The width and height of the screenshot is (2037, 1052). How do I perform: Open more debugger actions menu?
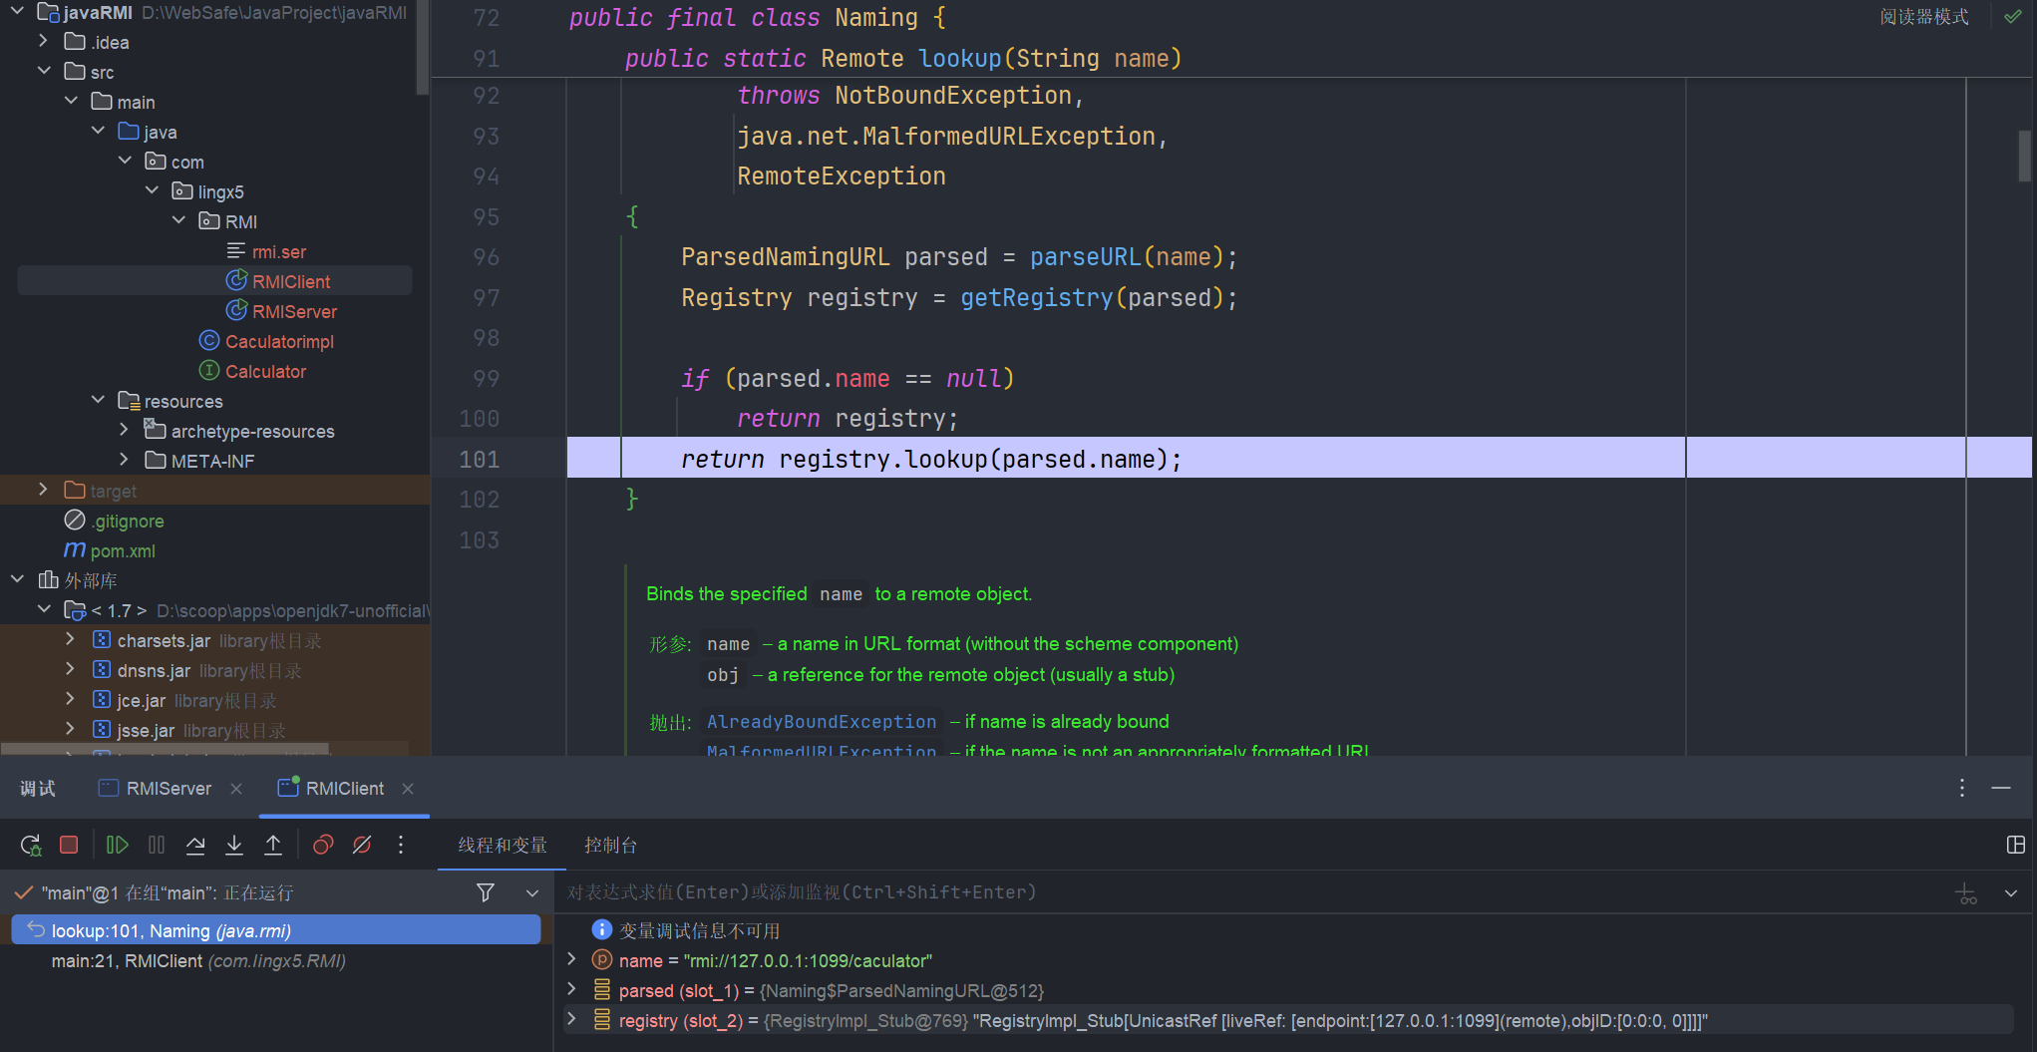[401, 846]
